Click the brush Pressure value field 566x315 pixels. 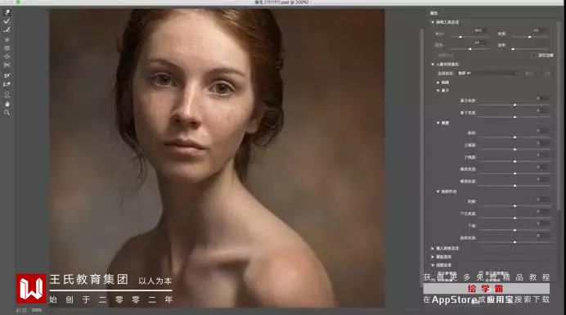[479, 43]
